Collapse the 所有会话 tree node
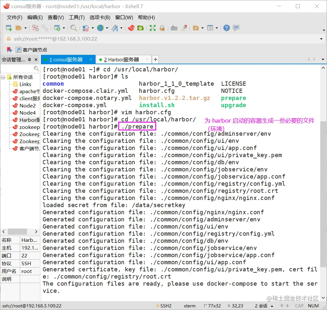 click(3, 77)
